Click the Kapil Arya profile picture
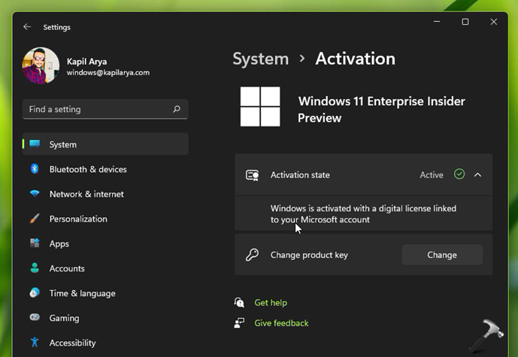518x357 pixels. 41,66
